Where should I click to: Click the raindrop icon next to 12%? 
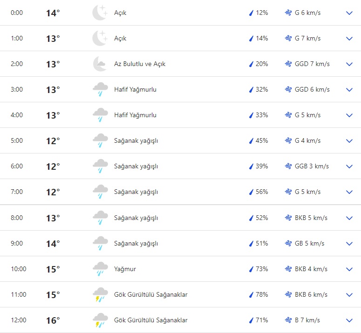pos(251,13)
